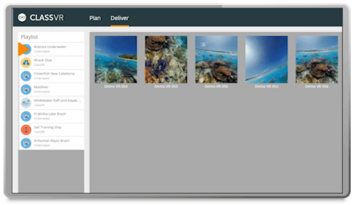Click the Anhumas Abyss Brazil icon
The width and height of the screenshot is (356, 205).
26,143
